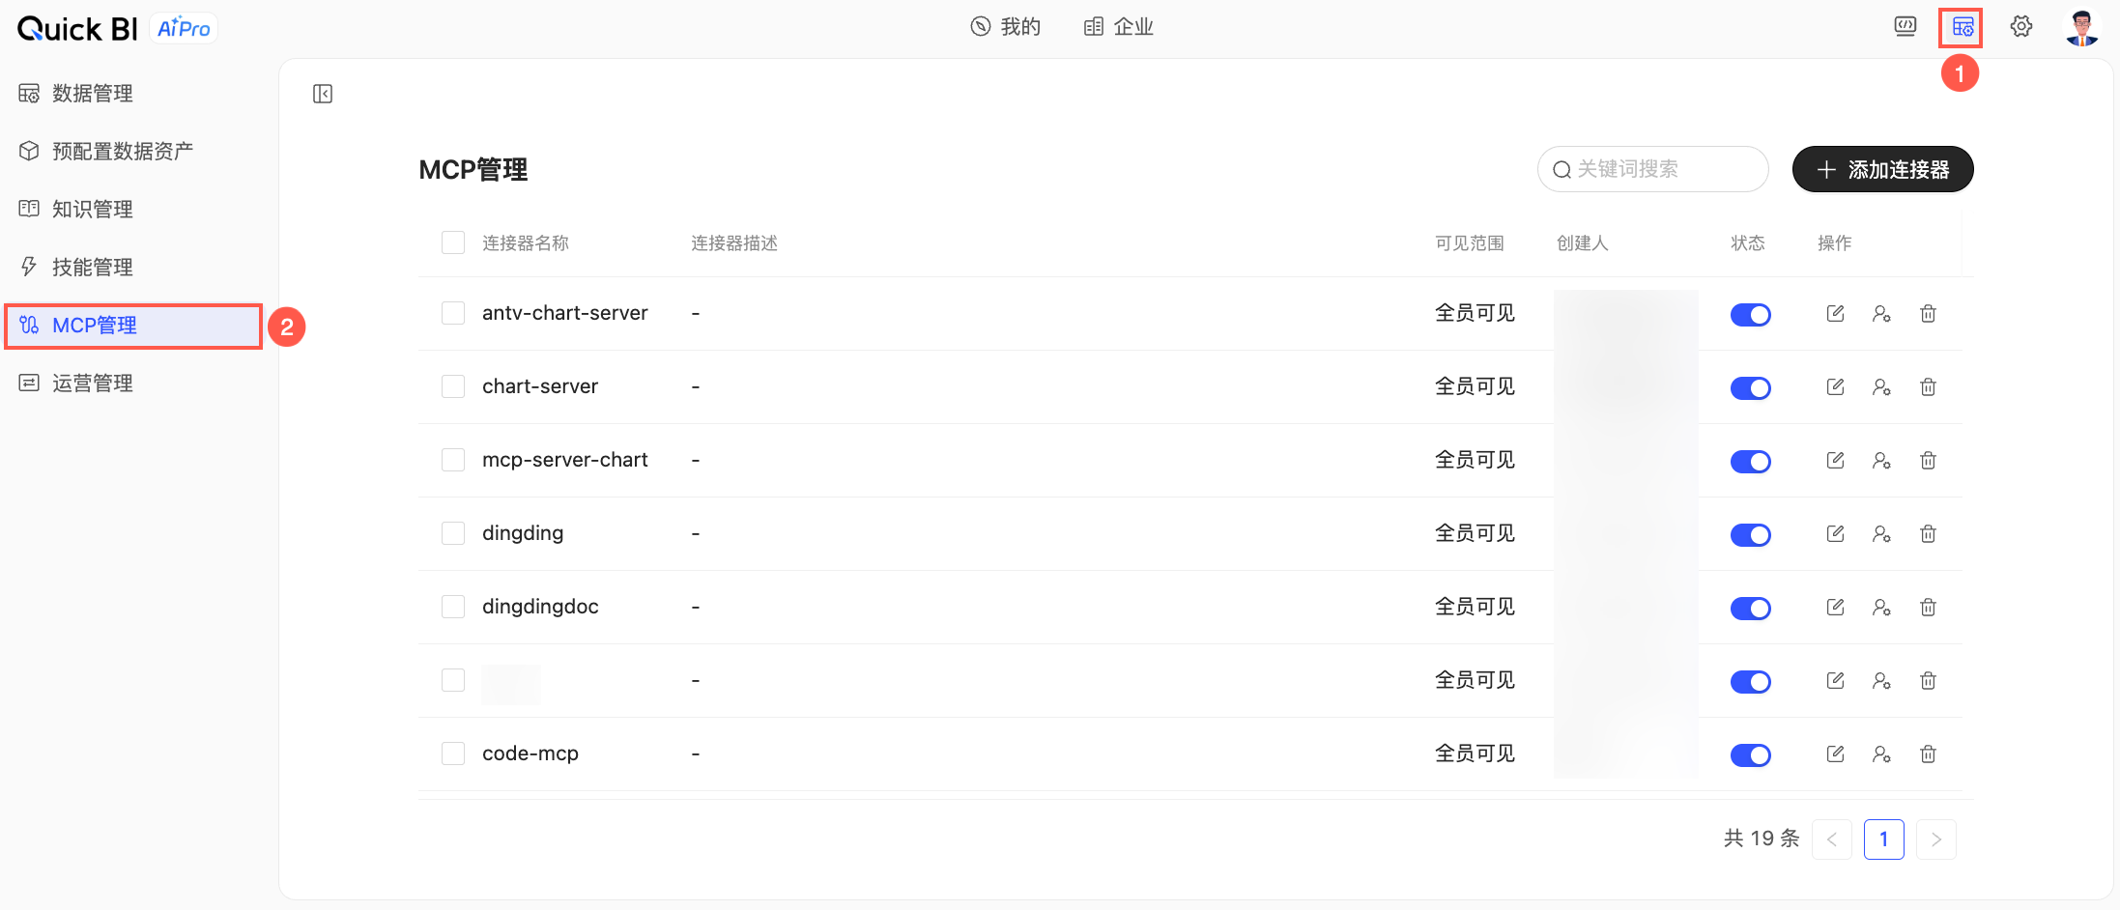Open user permissions for dingding
2120x910 pixels.
click(x=1881, y=533)
